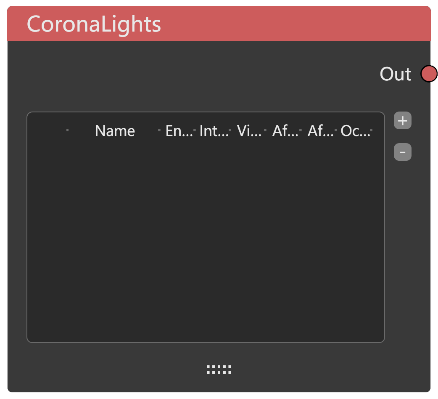Click the Out output label
This screenshot has height=399, width=438.
point(395,74)
